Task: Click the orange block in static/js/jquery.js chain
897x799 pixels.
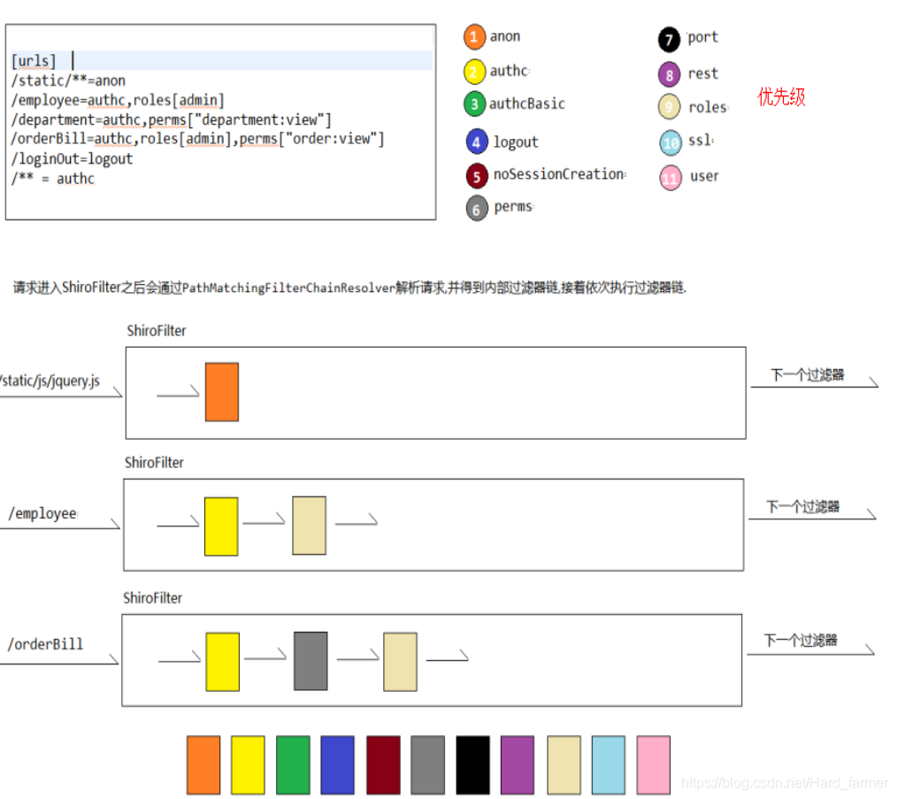Action: (x=222, y=392)
